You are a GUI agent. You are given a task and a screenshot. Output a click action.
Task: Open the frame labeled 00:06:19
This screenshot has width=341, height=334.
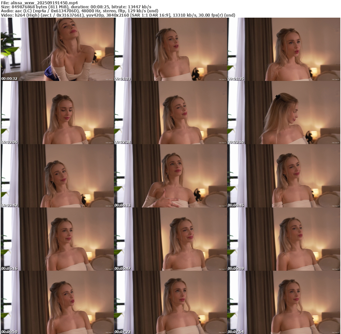(284, 239)
